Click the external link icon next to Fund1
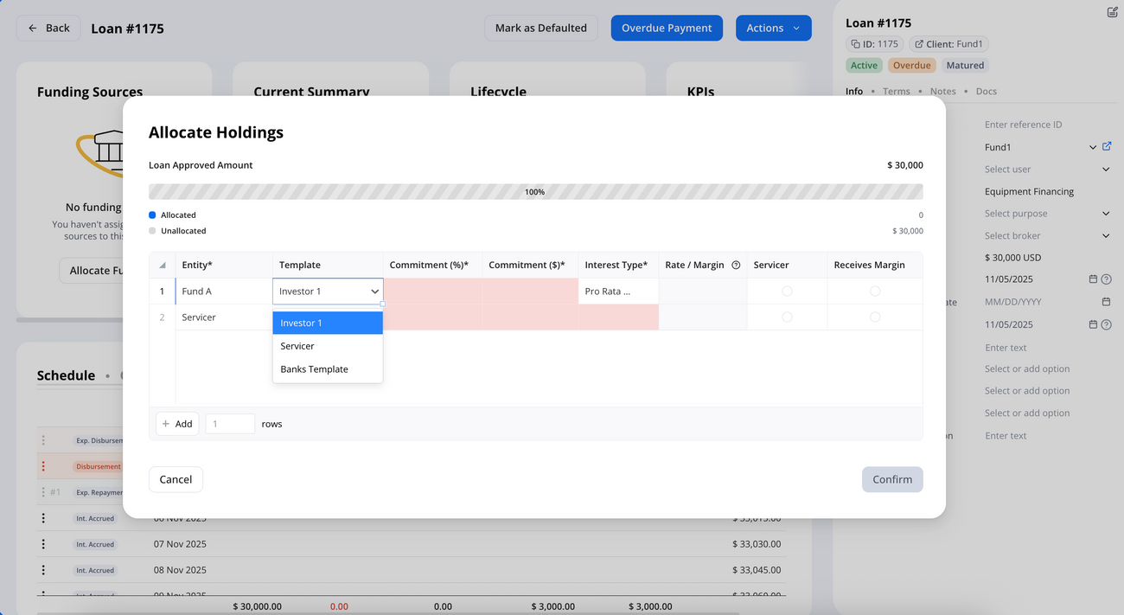This screenshot has height=615, width=1124. coord(1107,146)
